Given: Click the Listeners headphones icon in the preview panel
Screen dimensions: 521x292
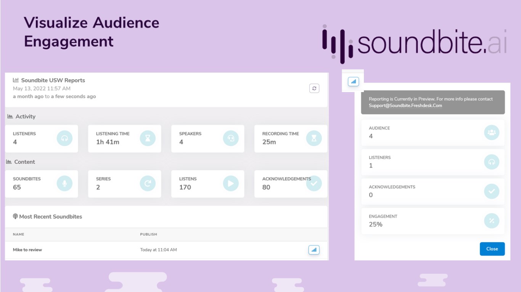Looking at the screenshot, I should coord(492,162).
